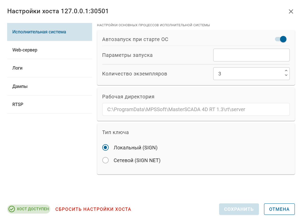This screenshot has height=222, width=302.
Task: Click the ХОСТ ДОСТУПЕН status badge
Action: point(29,209)
